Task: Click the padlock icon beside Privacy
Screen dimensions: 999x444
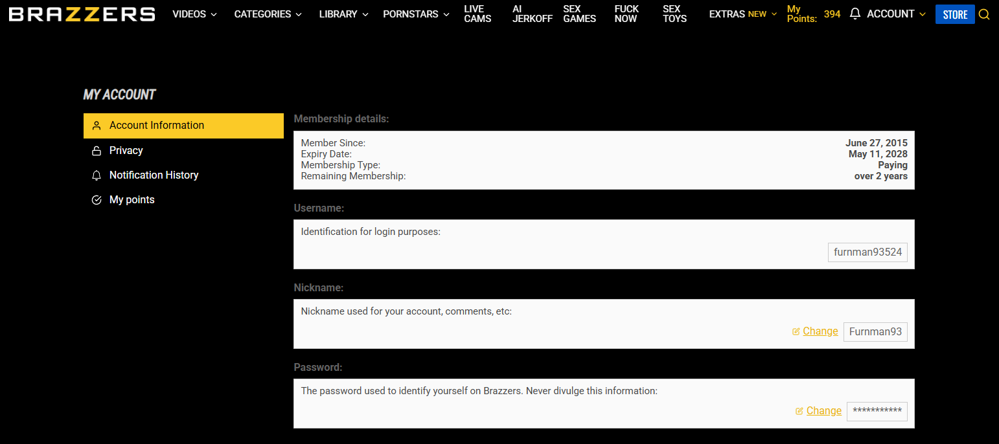Action: coord(97,151)
